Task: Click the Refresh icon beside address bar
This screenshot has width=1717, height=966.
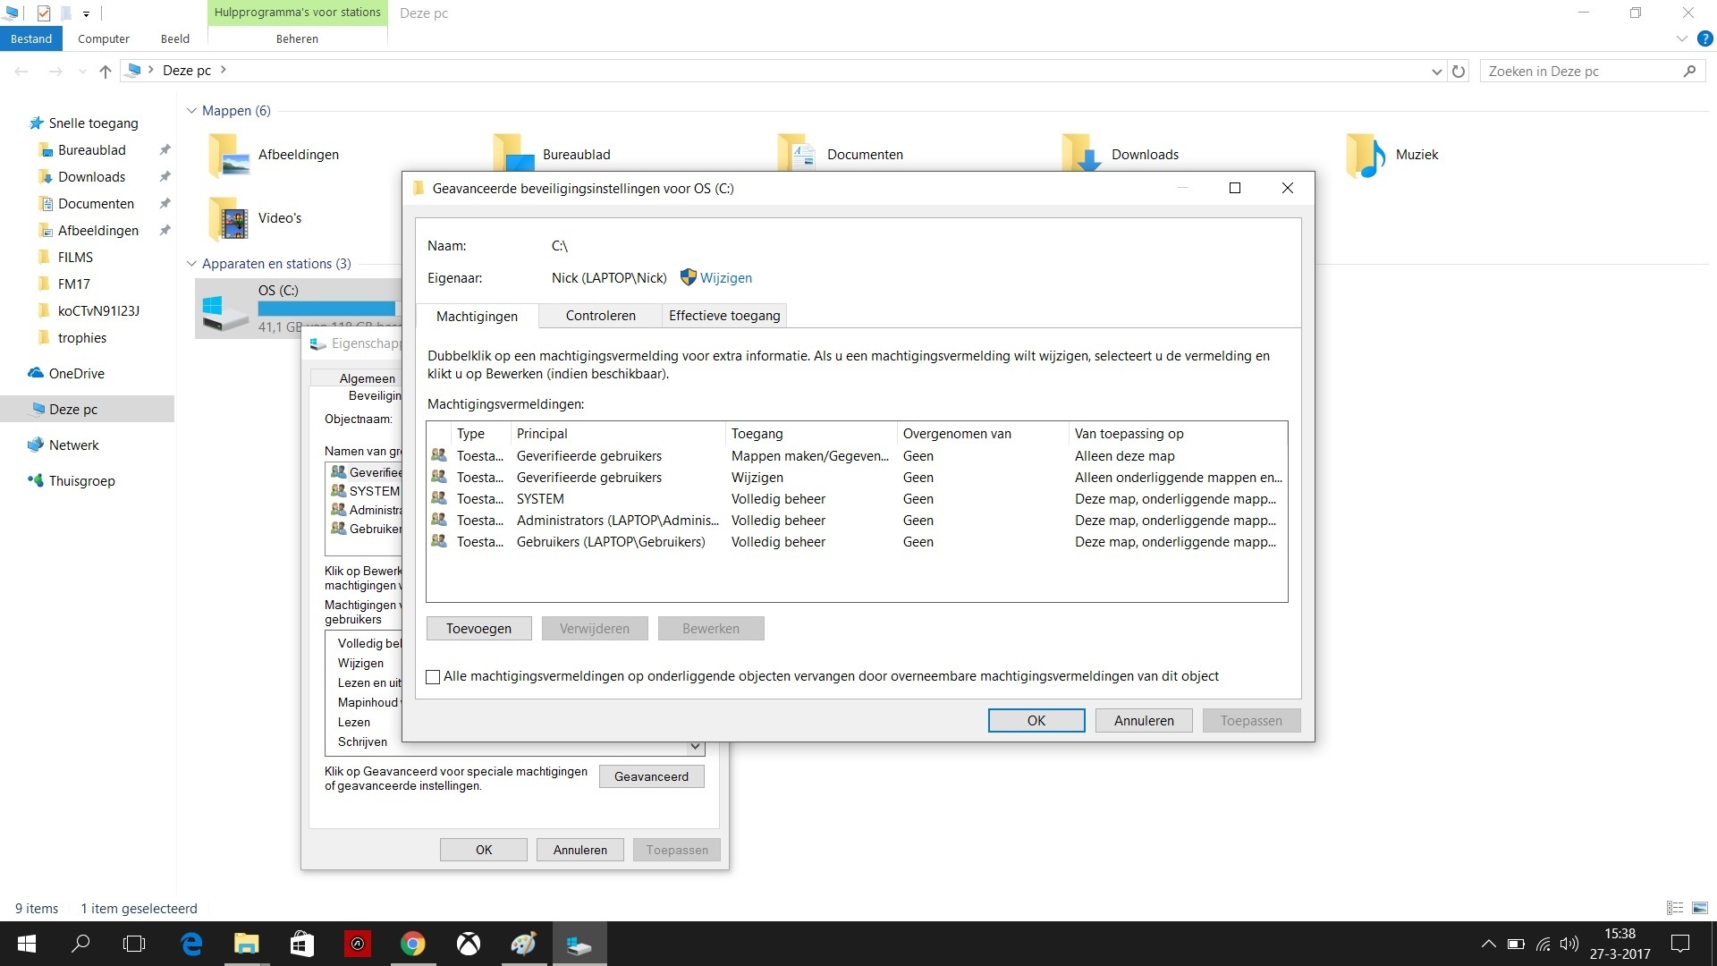Action: pos(1459,71)
